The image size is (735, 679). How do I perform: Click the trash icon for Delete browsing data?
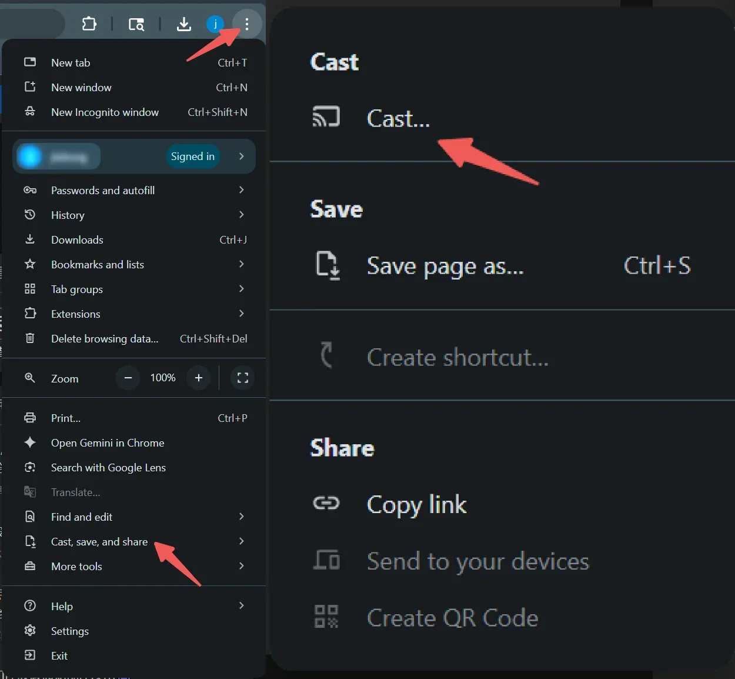30,338
